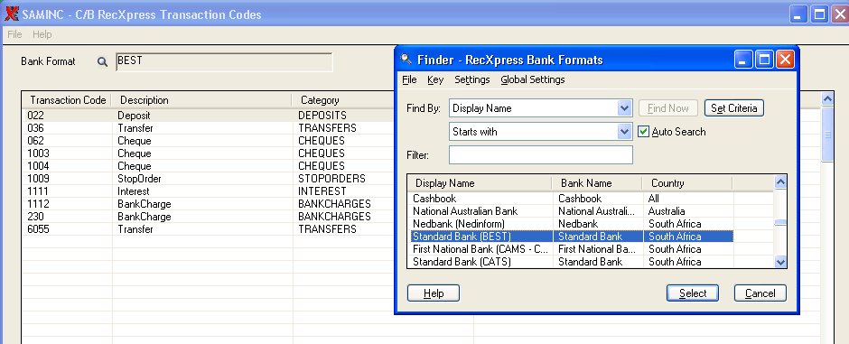This screenshot has height=344, width=849.
Task: Click the Bank Format field showing BEST
Action: (224, 61)
